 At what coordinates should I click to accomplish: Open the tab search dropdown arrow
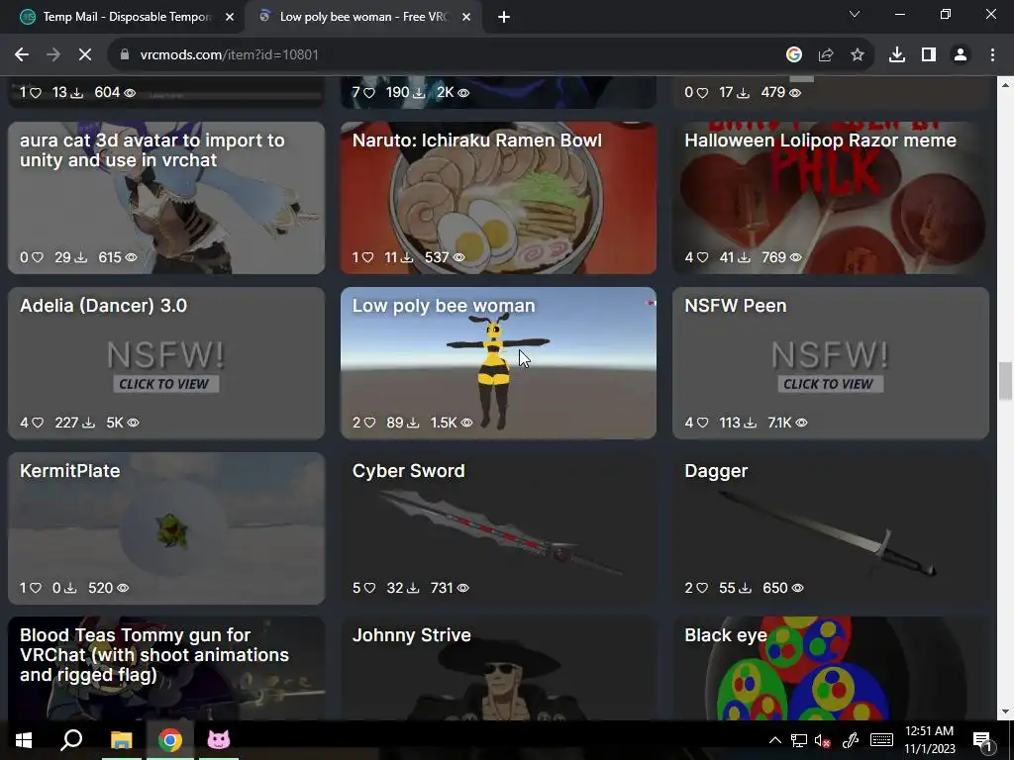pyautogui.click(x=855, y=14)
